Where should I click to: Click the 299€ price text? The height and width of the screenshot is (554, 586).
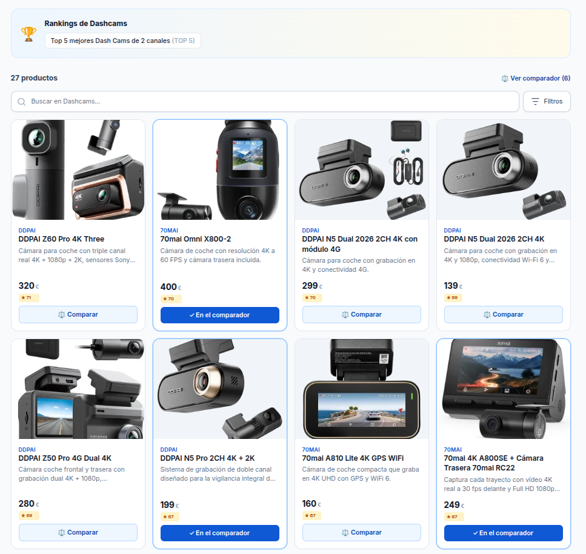tap(313, 286)
